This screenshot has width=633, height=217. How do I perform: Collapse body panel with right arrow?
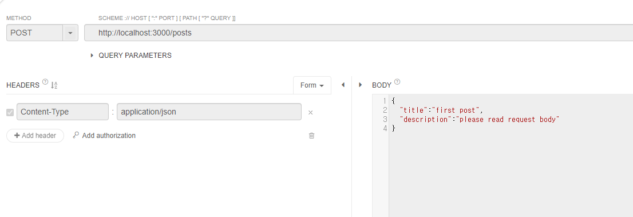tap(361, 85)
